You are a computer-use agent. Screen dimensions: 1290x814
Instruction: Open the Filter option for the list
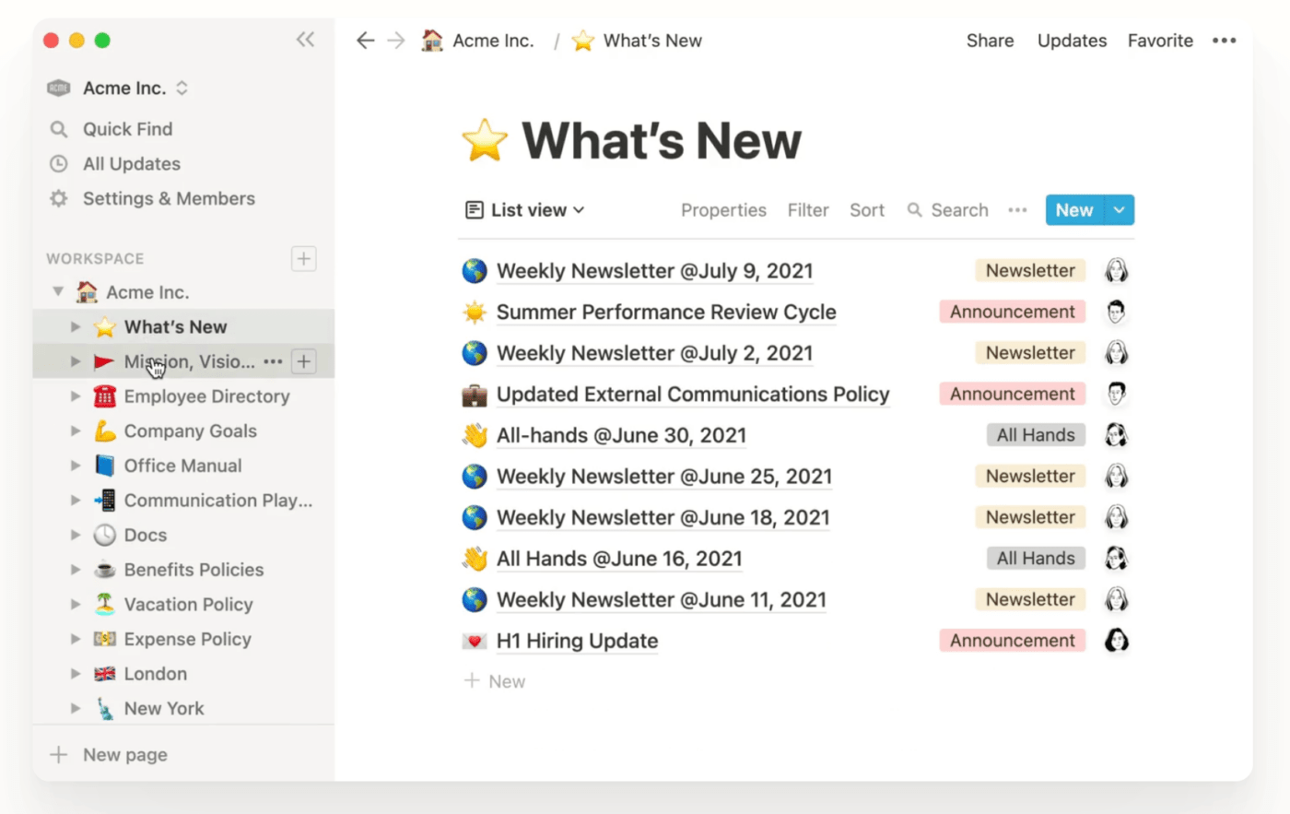tap(808, 210)
